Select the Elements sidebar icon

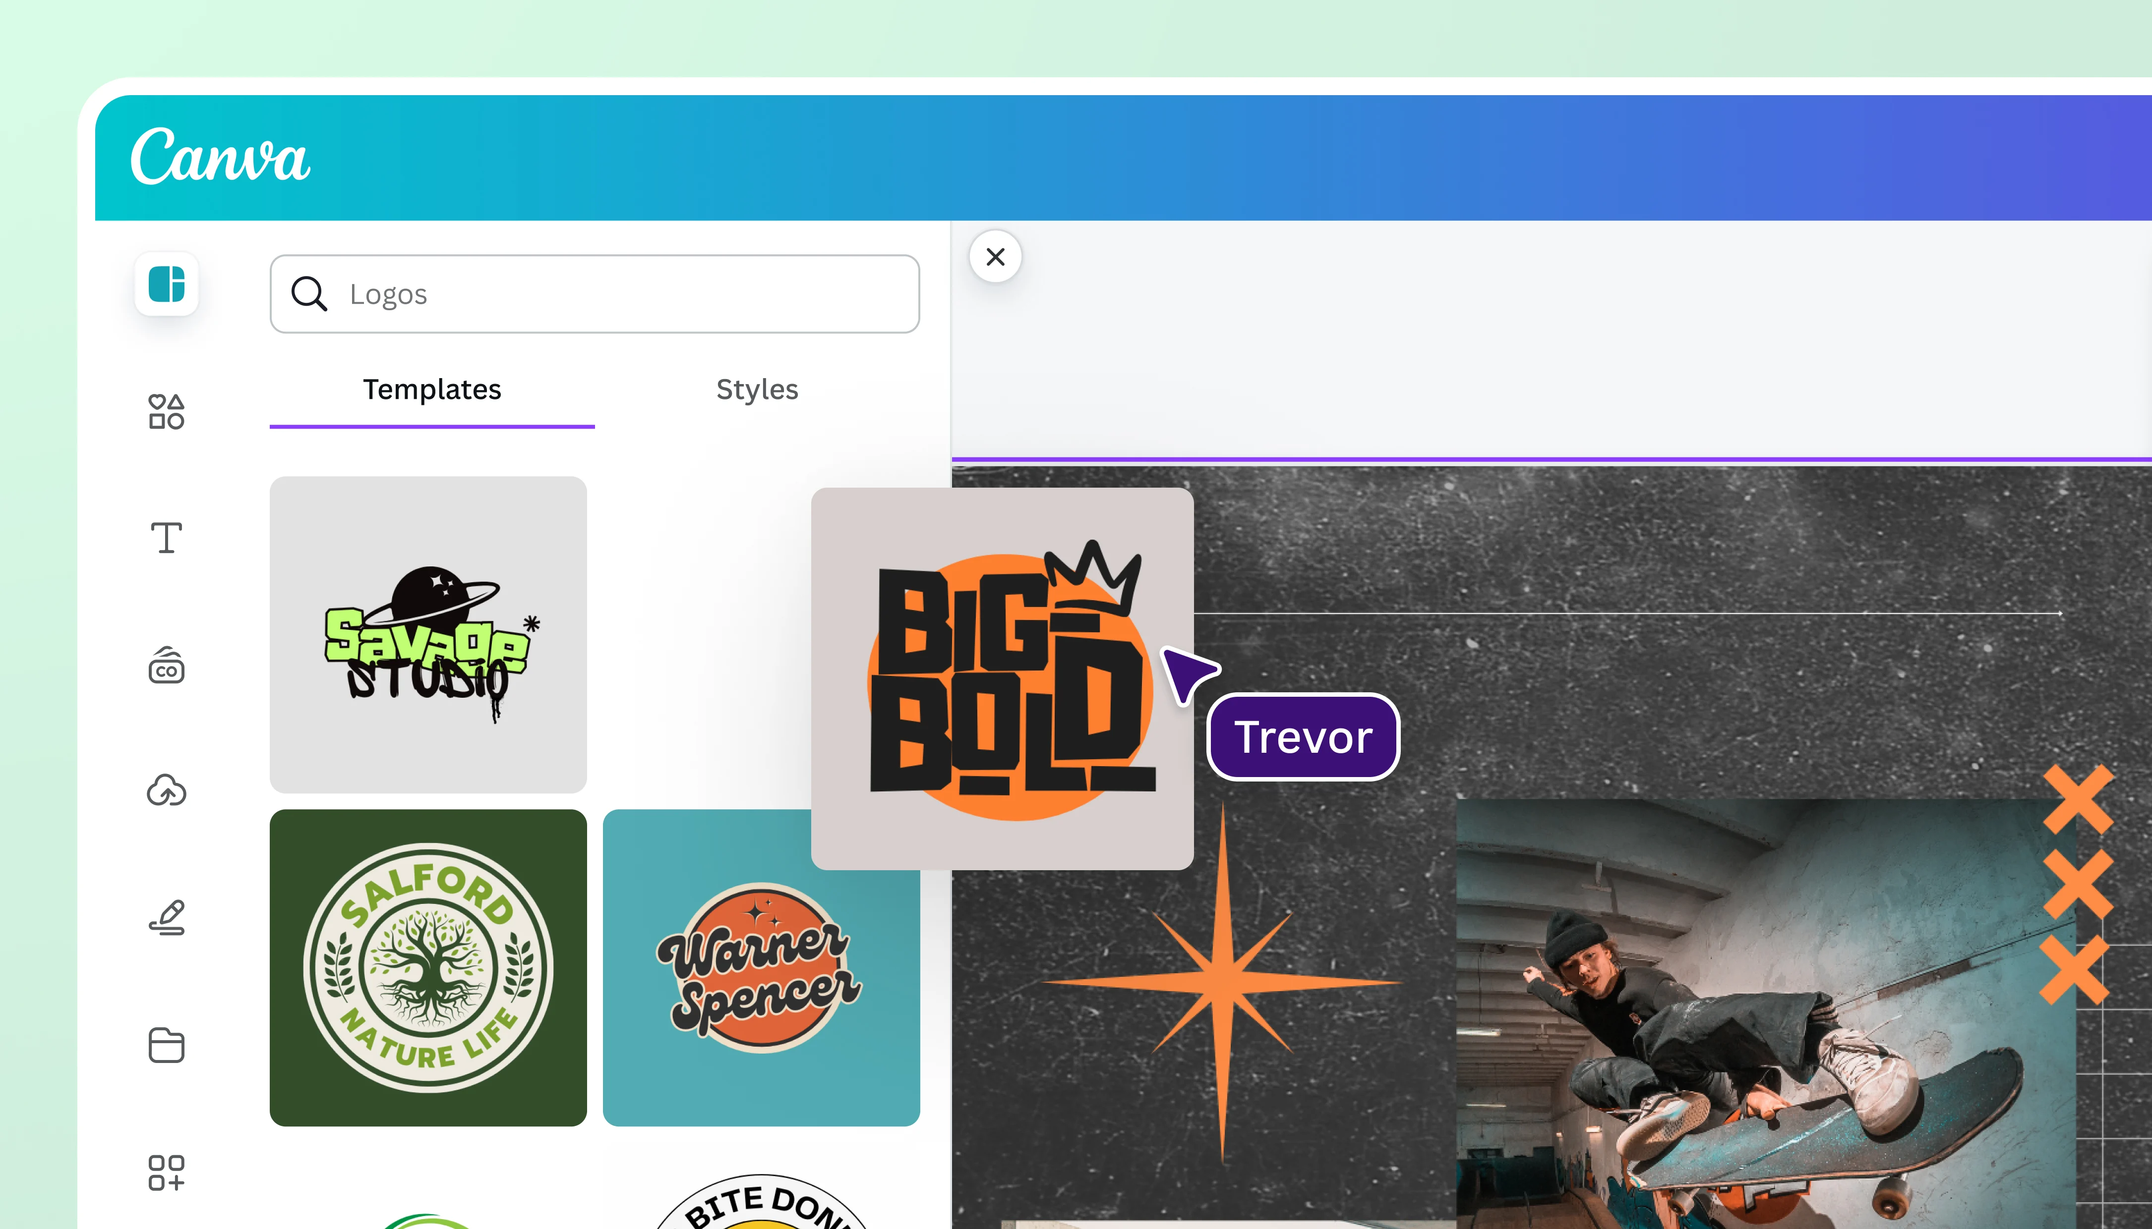[x=166, y=411]
